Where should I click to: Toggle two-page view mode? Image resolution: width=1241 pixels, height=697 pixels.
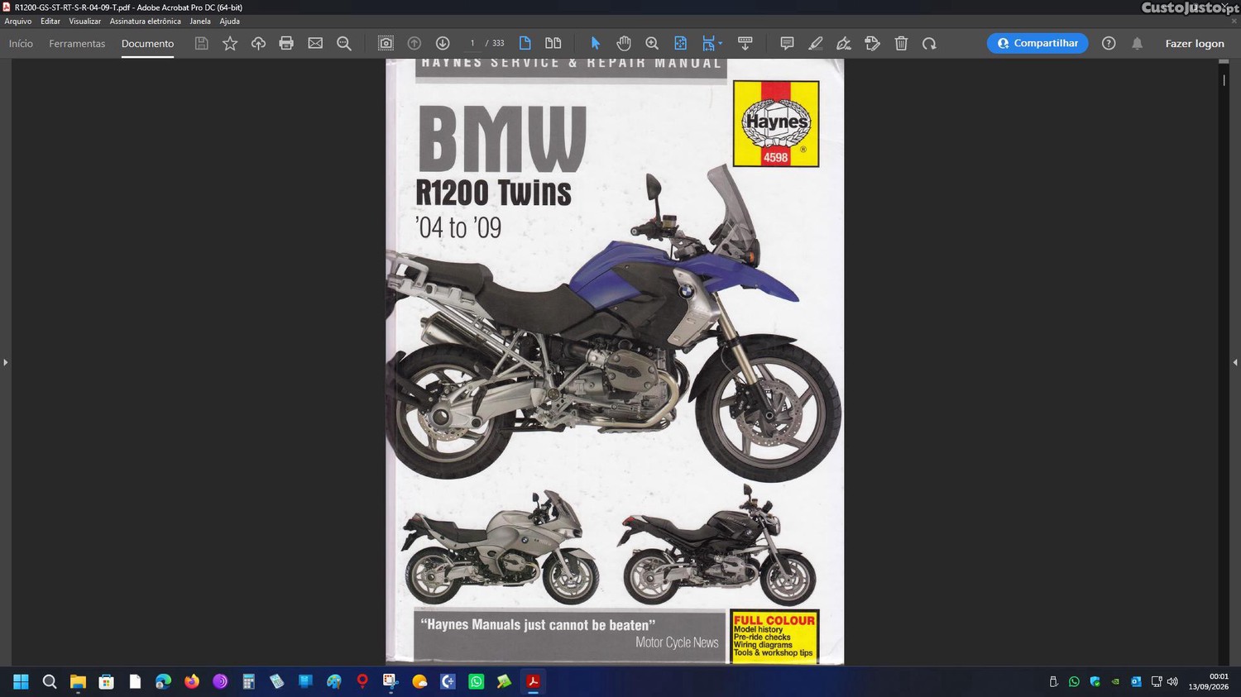coord(553,43)
